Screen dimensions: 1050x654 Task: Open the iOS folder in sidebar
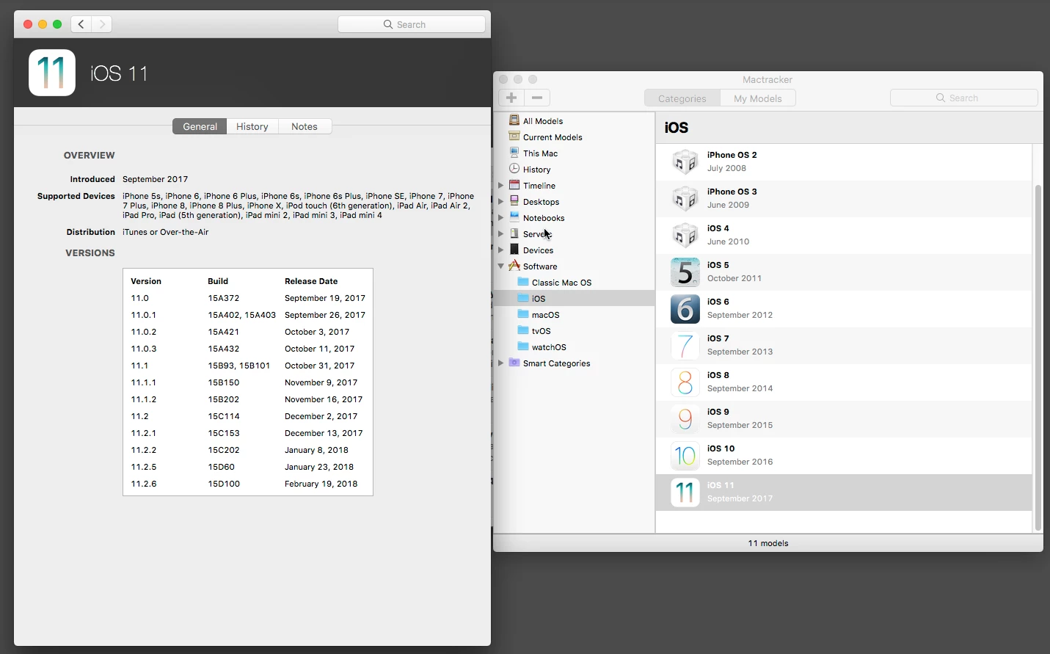531,299
